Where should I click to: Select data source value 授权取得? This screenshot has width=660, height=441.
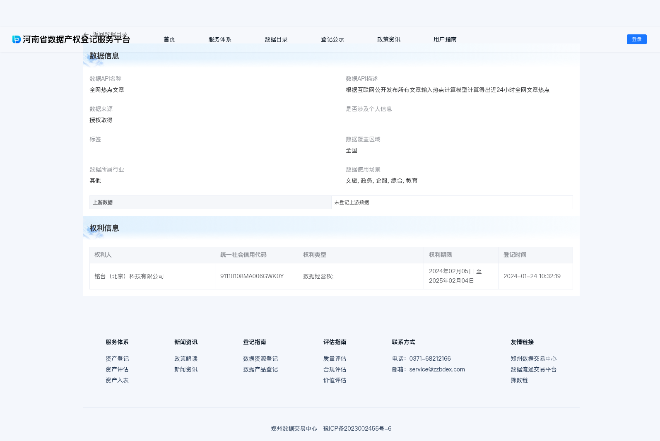[101, 120]
